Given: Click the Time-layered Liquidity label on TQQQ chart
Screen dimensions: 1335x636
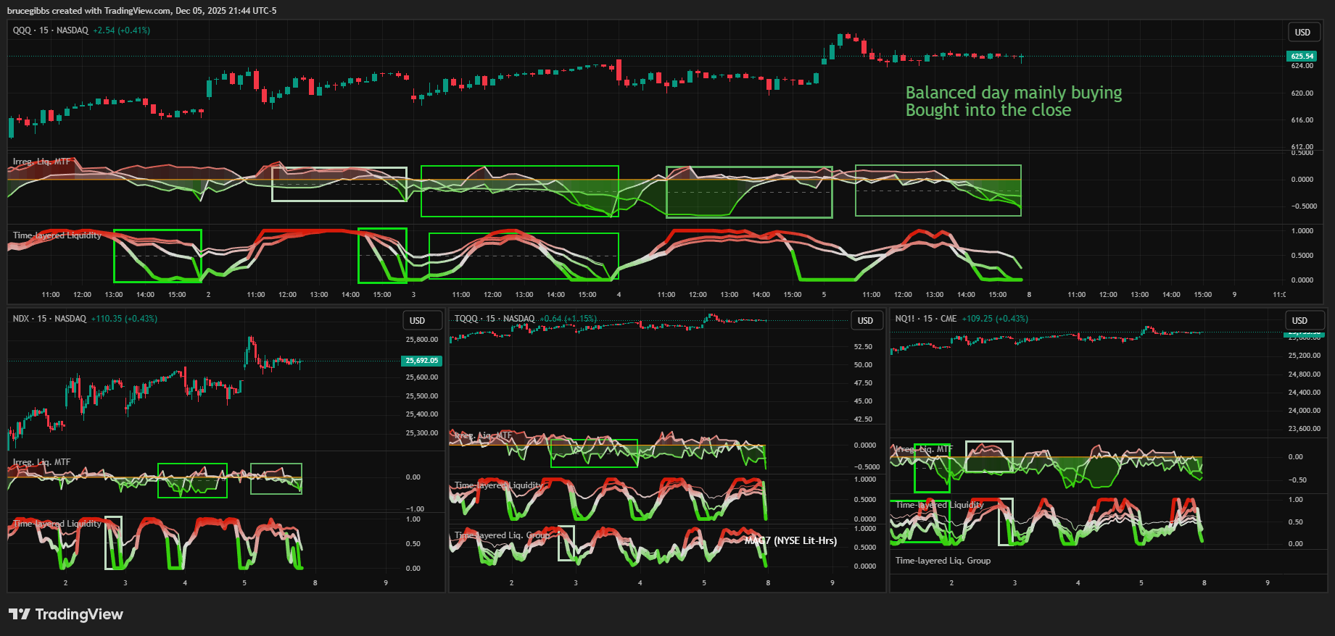Looking at the screenshot, I should pyautogui.click(x=498, y=485).
